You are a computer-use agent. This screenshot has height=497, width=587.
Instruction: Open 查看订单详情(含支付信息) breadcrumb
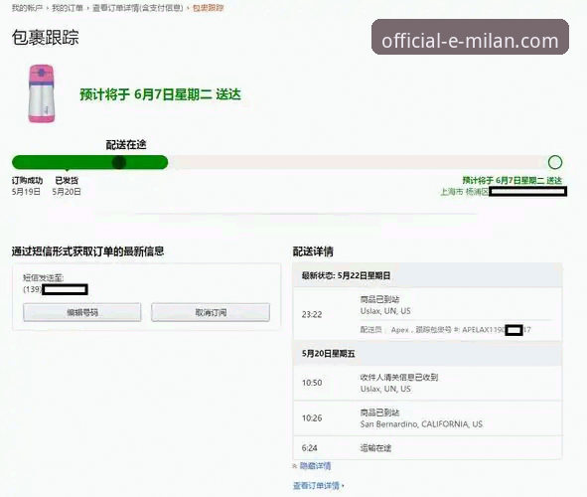click(138, 8)
